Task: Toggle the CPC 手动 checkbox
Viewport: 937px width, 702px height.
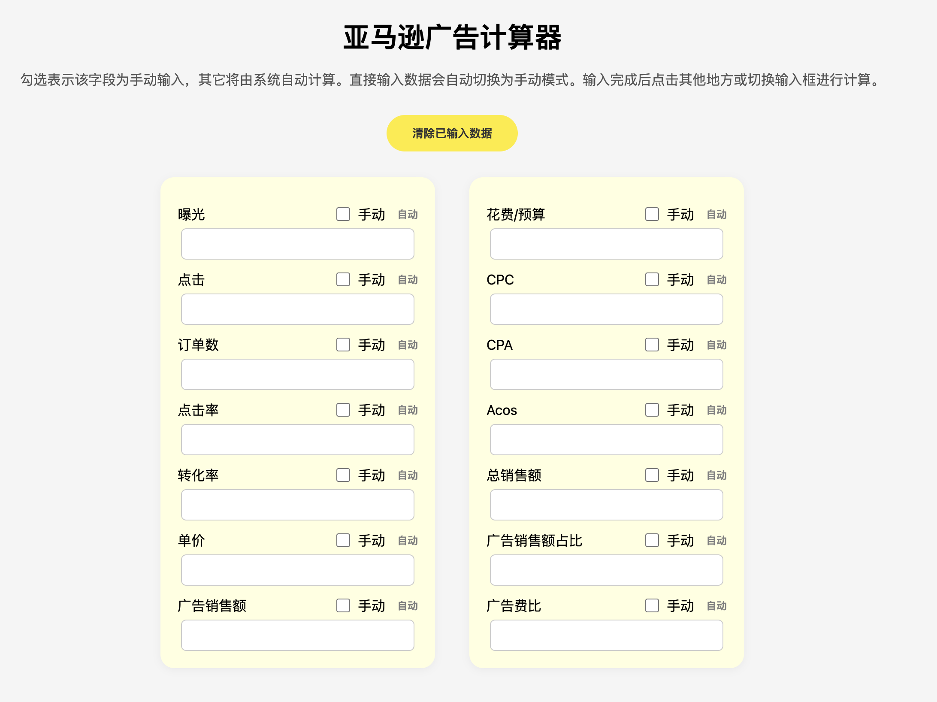Action: pos(652,279)
